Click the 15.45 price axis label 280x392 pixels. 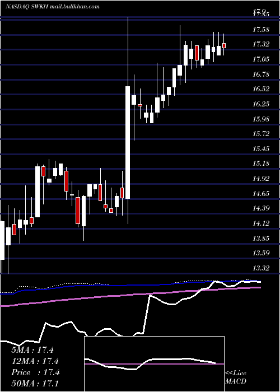pos(262,149)
